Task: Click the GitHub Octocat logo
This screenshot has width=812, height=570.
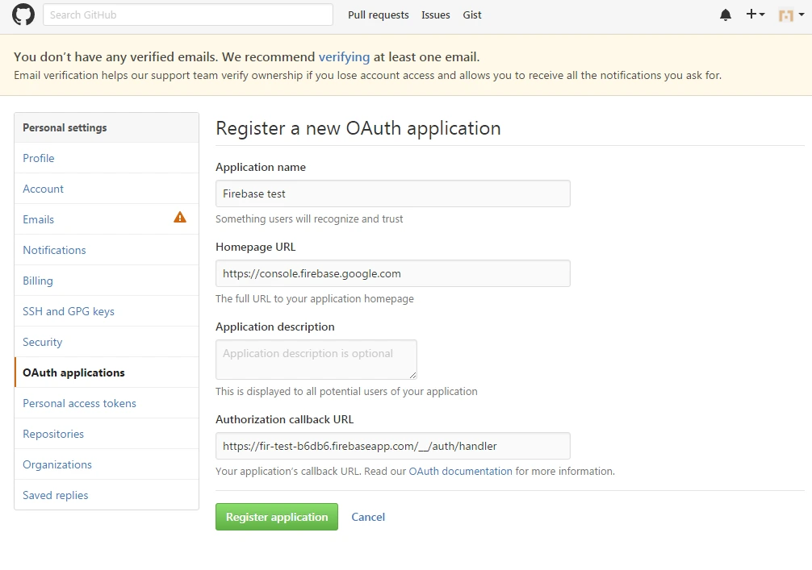Action: click(x=23, y=15)
